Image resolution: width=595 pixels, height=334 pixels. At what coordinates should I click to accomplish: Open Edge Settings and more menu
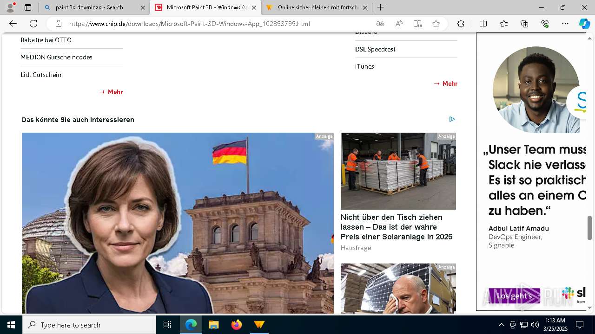(x=565, y=24)
